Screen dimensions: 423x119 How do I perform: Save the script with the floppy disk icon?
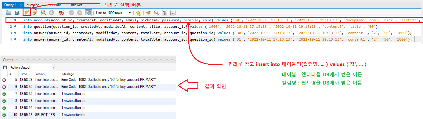click(17, 13)
